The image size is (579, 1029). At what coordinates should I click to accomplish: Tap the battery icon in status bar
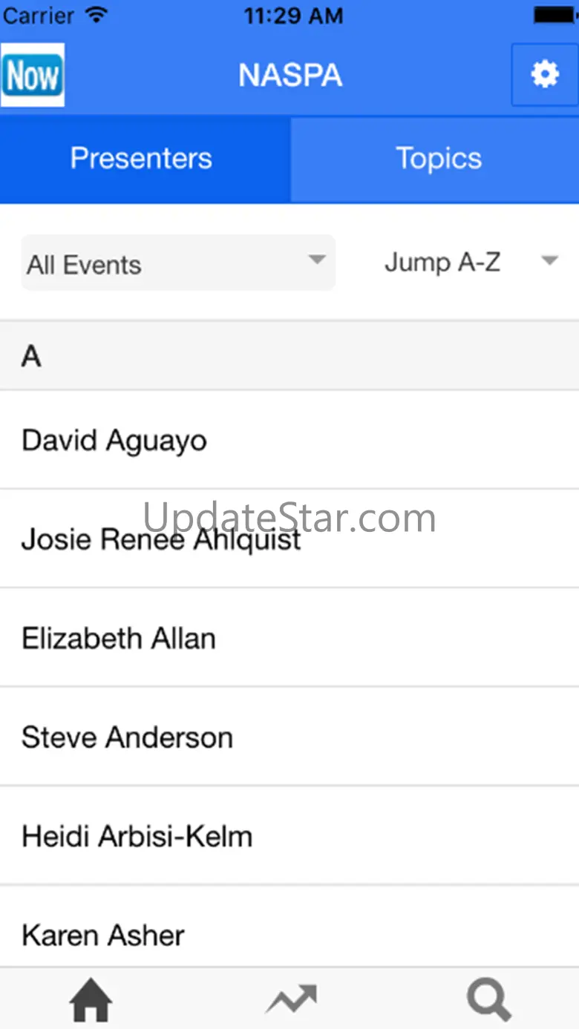[x=555, y=15]
